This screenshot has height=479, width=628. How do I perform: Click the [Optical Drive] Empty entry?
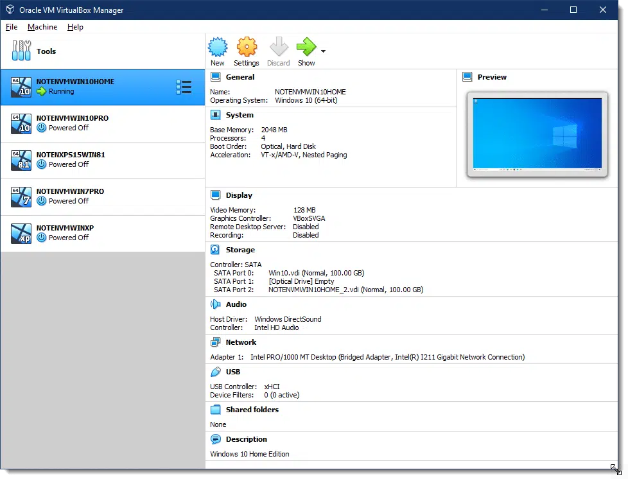point(302,281)
